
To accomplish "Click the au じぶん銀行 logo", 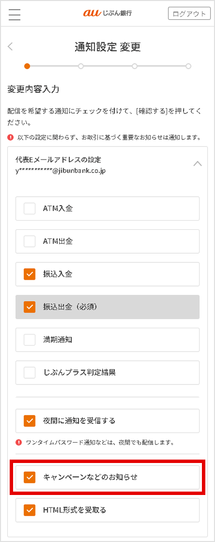I will coord(107,14).
